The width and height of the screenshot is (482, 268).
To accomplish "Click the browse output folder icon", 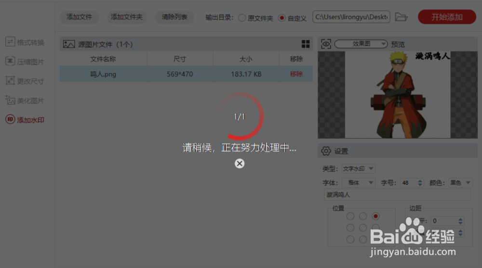I will [x=401, y=17].
